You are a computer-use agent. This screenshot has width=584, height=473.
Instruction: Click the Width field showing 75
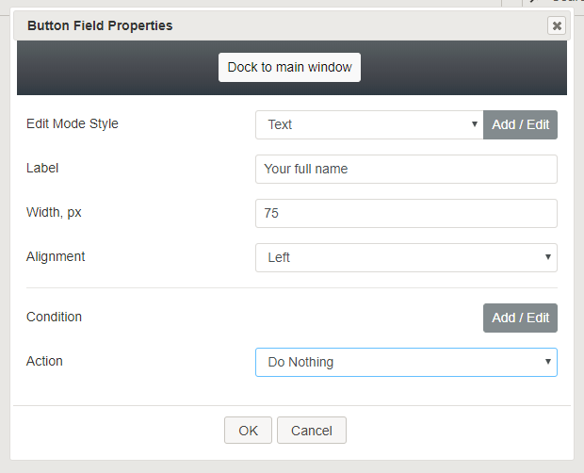pos(406,213)
